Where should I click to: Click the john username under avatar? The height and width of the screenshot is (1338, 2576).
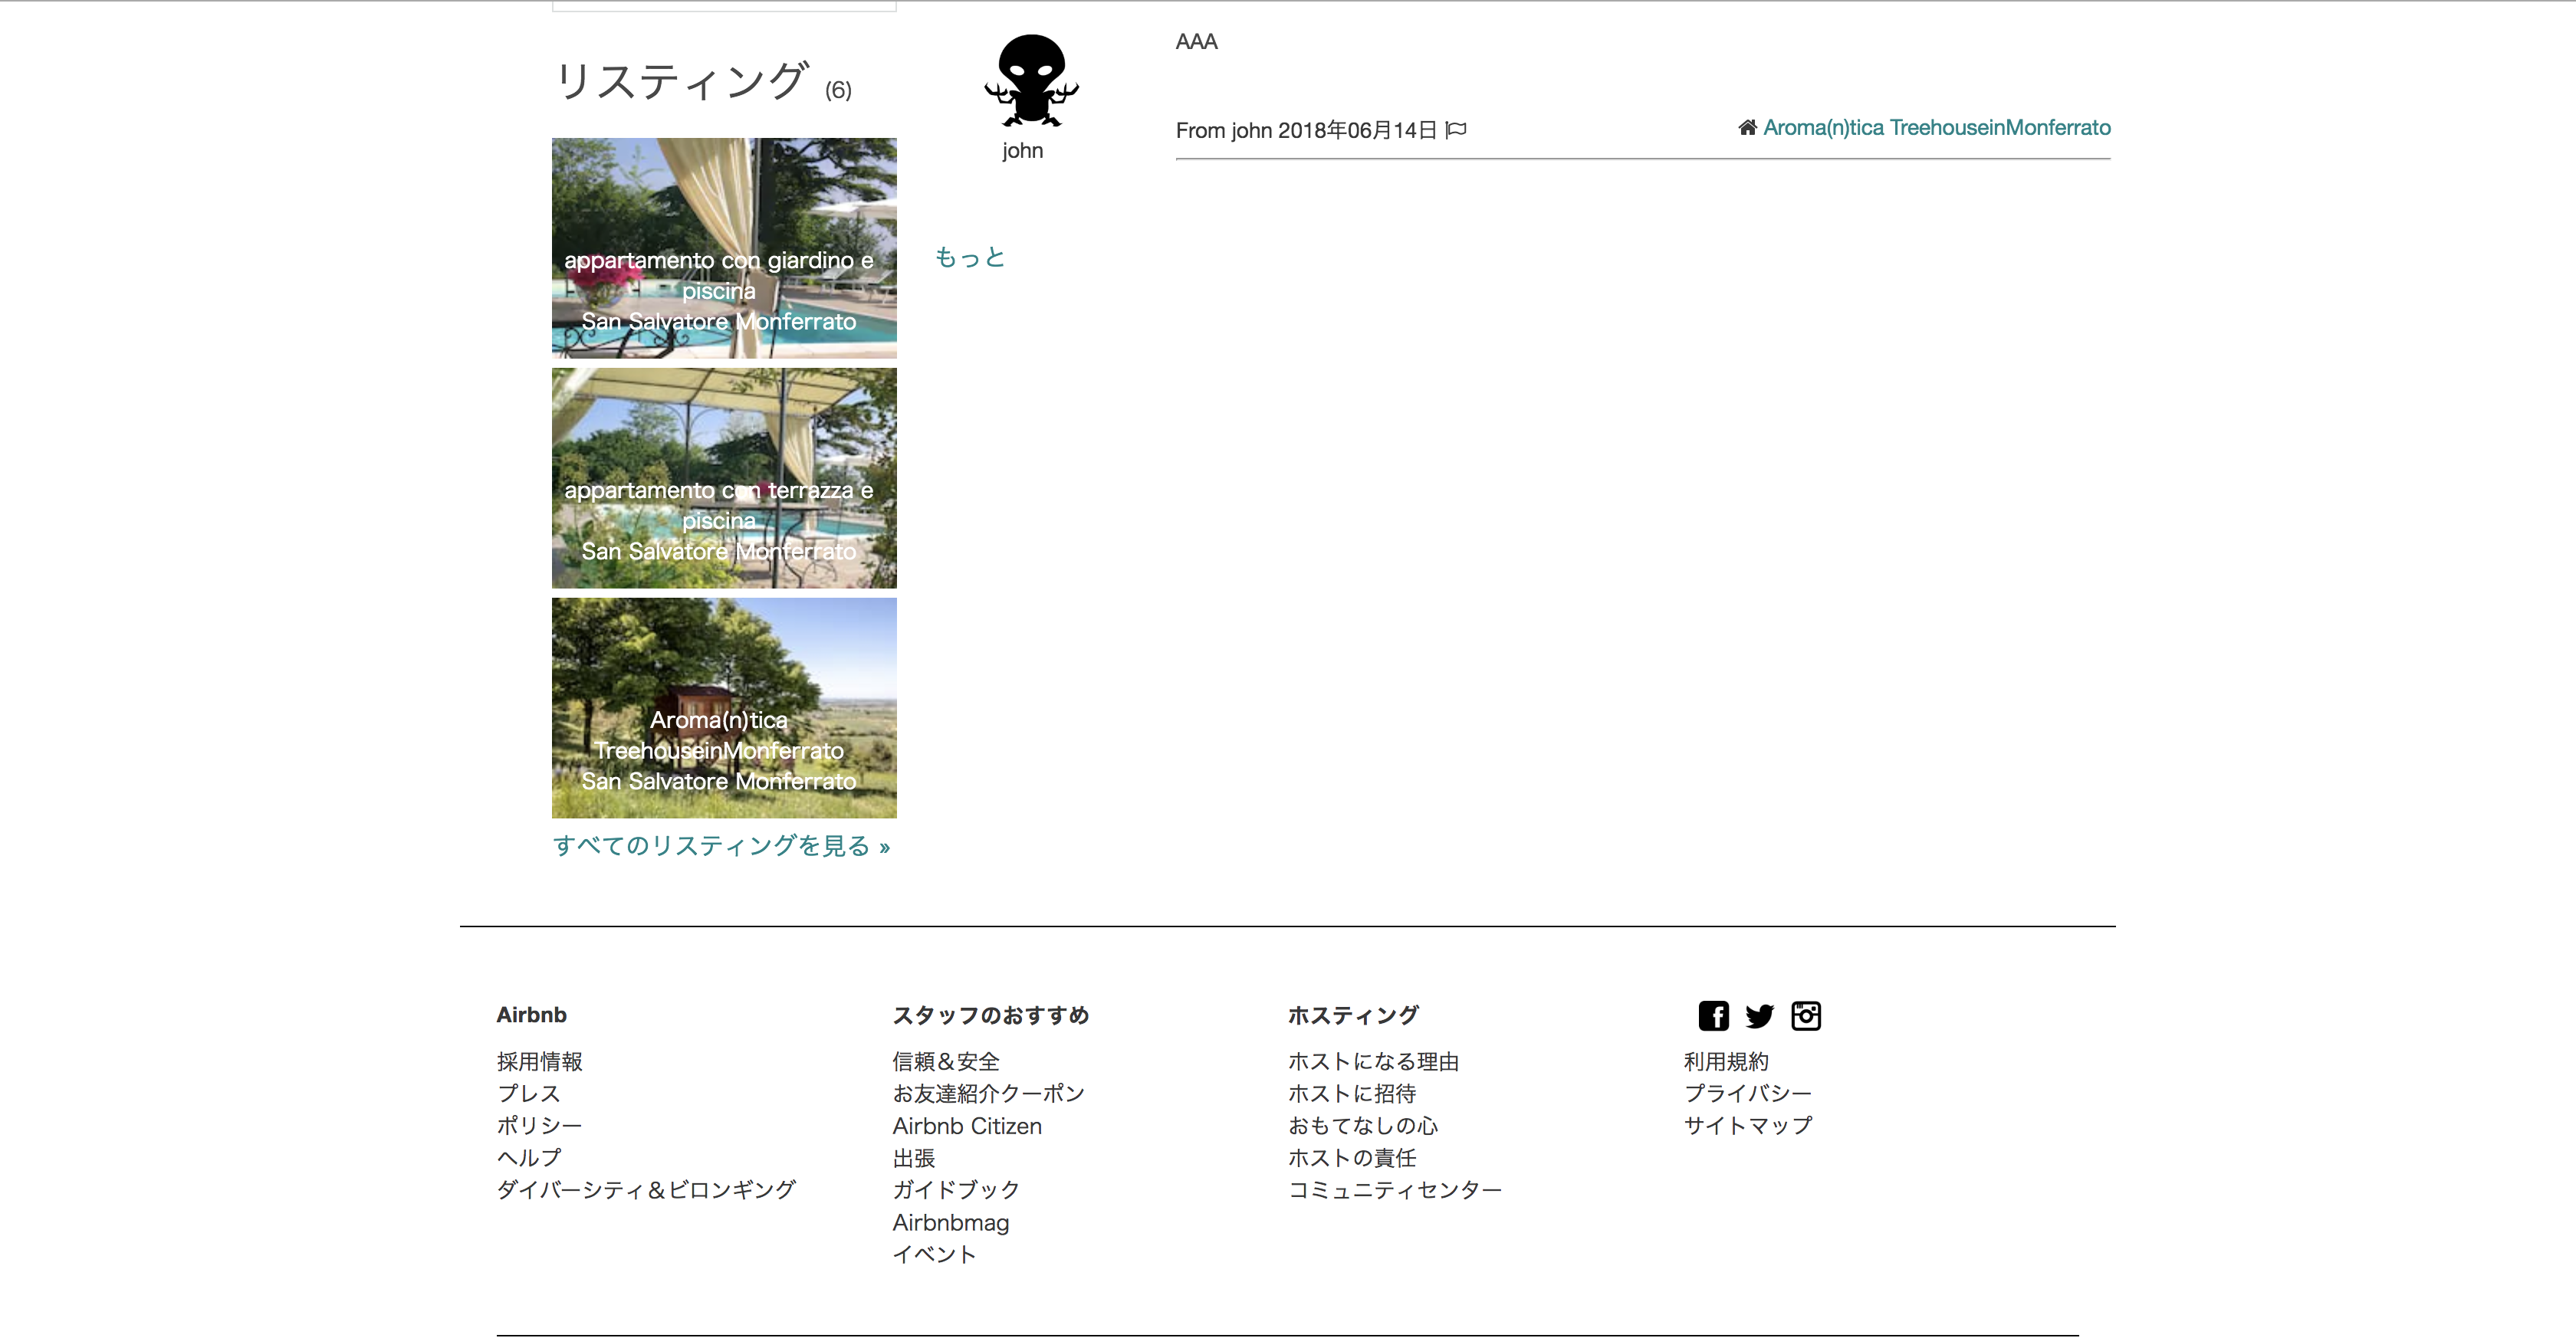pos(1022,151)
